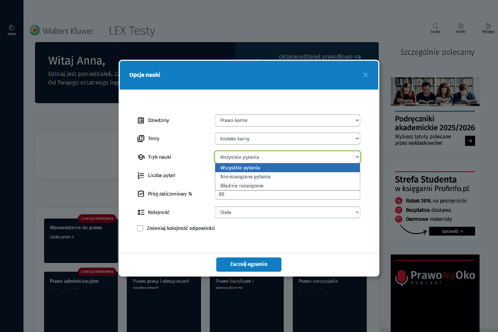Viewport: 498px width, 332px height.
Task: Click the Sprawdź button in Strefa Studenta
Action: point(452,231)
